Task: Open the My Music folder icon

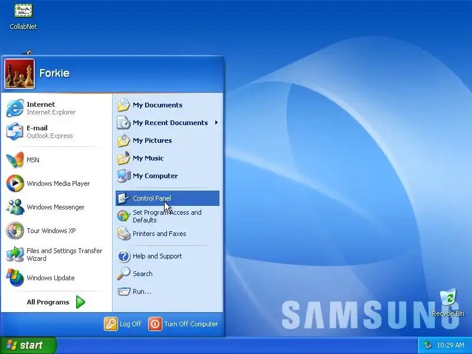Action: (123, 158)
